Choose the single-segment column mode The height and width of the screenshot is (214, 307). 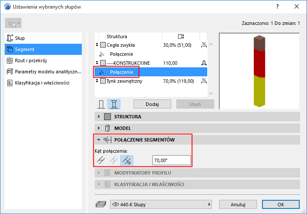pos(101,104)
